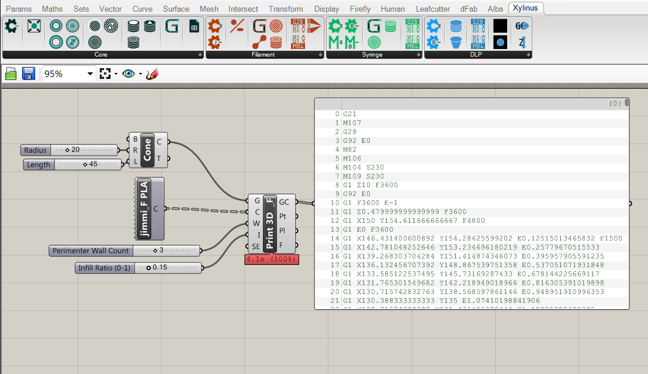The image size is (648, 374).
Task: Switch to the Mesh tab
Action: (209, 9)
